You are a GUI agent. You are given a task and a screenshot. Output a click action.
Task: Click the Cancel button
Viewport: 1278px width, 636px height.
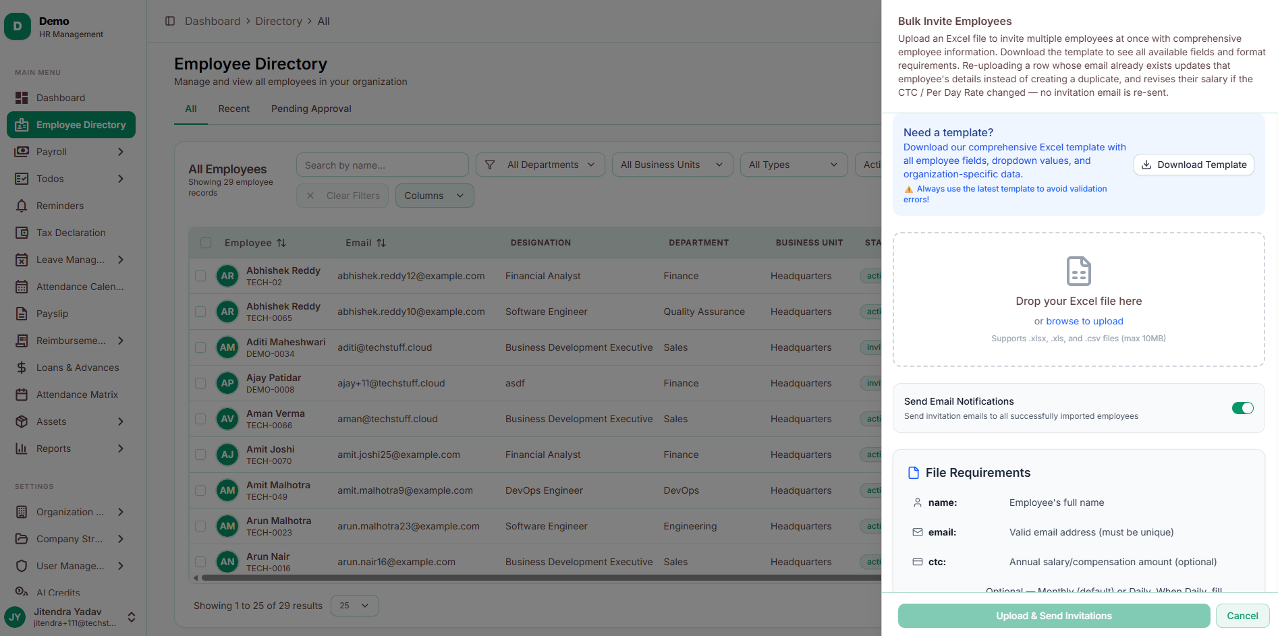[x=1242, y=616]
